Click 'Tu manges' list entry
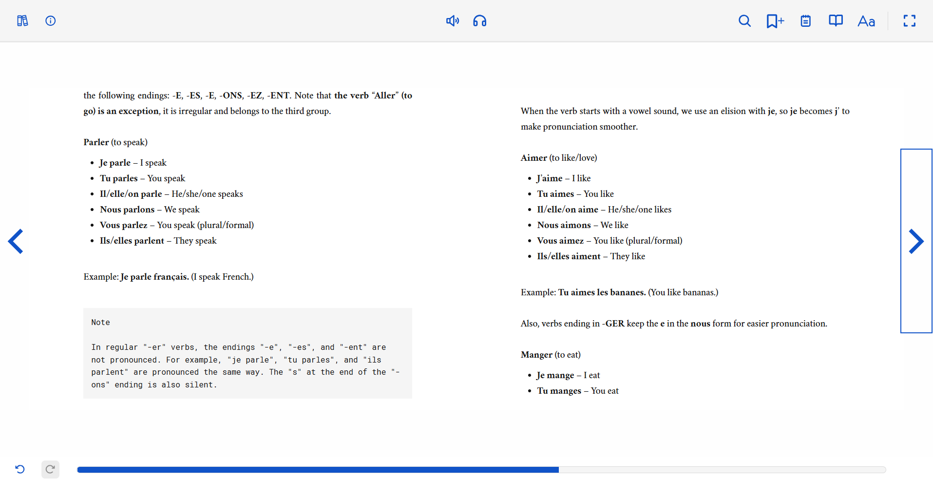 click(578, 391)
